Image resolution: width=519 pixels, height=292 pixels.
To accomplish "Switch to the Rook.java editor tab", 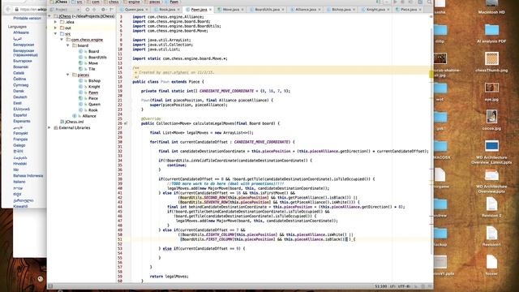I will [167, 10].
